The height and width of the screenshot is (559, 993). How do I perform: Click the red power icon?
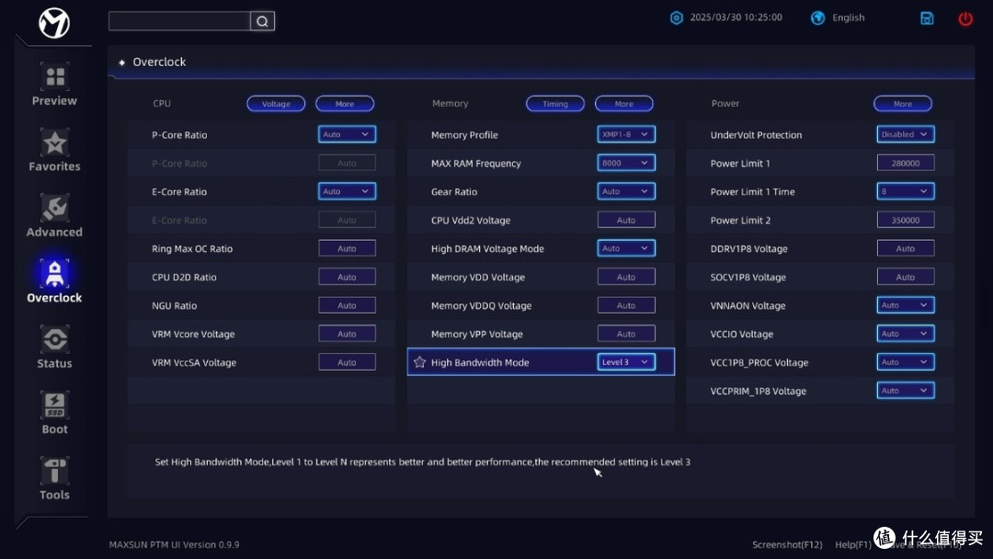pyautogui.click(x=965, y=18)
